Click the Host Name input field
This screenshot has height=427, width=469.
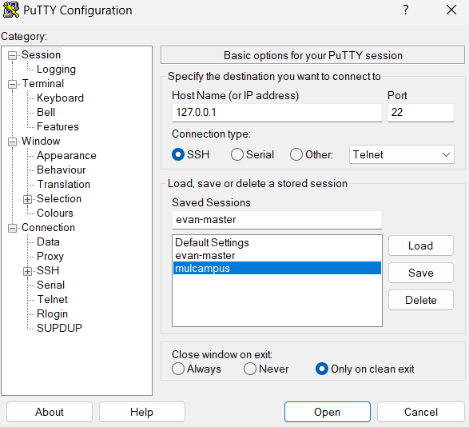[x=277, y=113]
